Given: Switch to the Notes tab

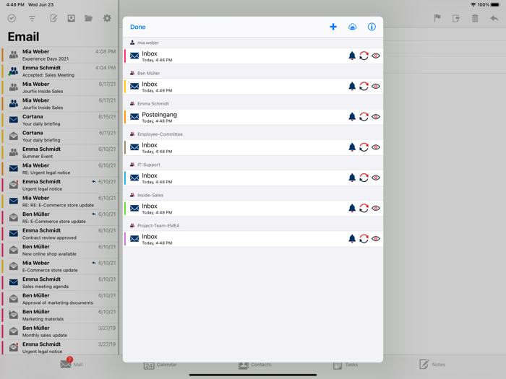Looking at the screenshot, I should pos(432,365).
